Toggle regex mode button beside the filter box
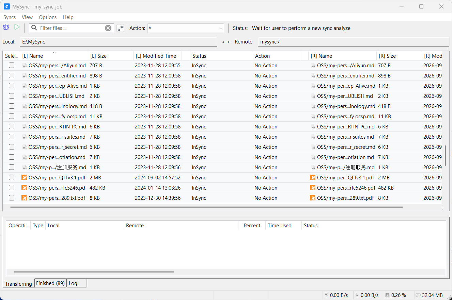This screenshot has height=300, width=452. (x=120, y=28)
